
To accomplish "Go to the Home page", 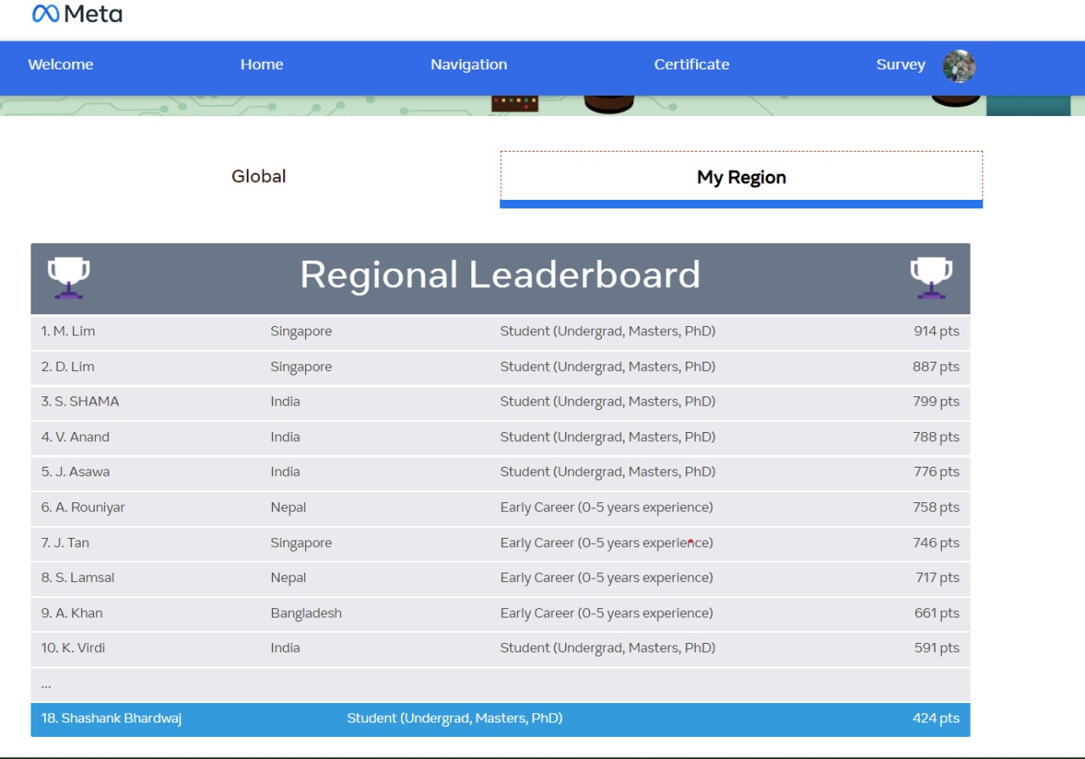I will (x=261, y=65).
